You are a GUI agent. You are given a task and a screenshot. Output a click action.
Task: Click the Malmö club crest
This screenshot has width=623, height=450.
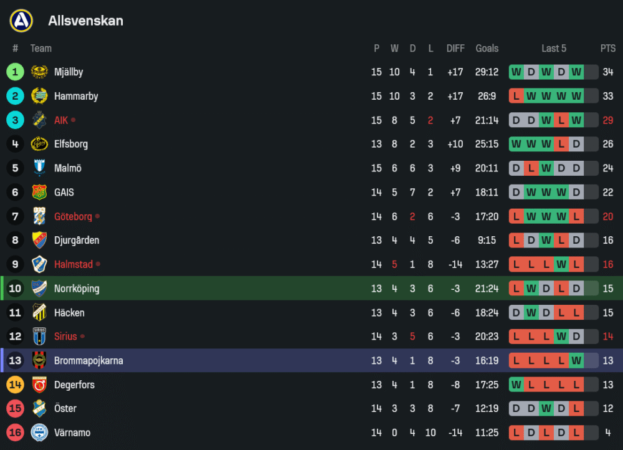coord(39,168)
